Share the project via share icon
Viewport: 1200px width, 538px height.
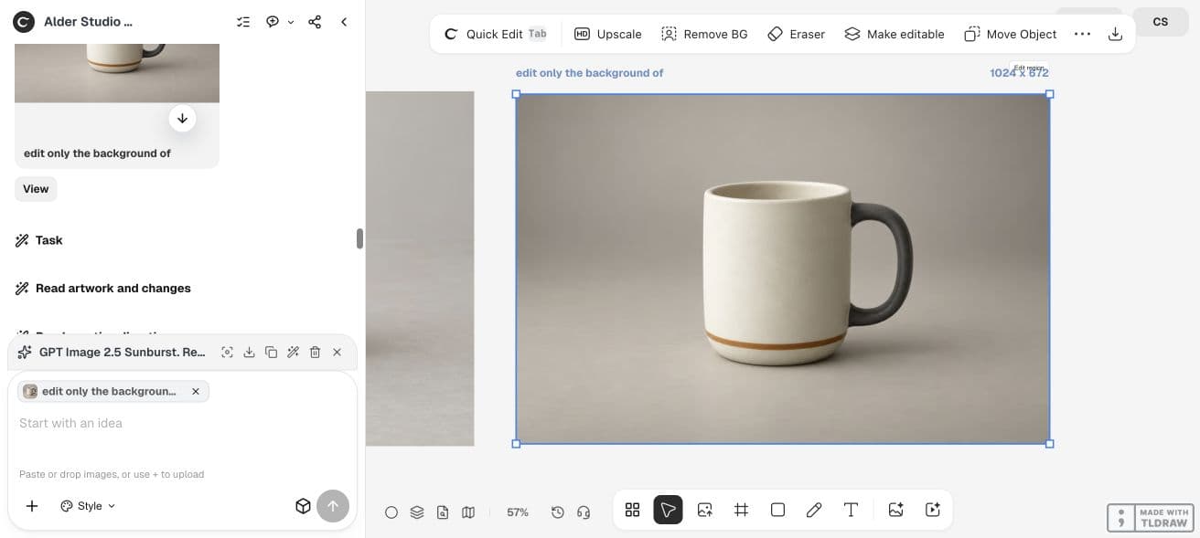click(315, 22)
